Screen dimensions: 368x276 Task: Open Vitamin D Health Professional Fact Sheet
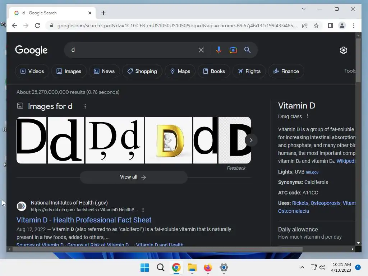click(x=84, y=220)
